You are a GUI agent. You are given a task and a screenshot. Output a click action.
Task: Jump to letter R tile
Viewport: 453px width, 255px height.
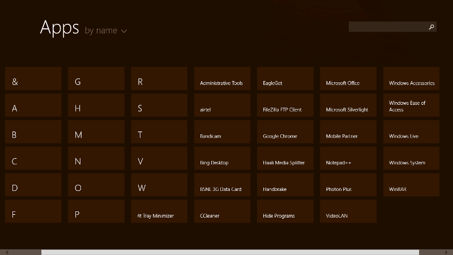pyautogui.click(x=159, y=79)
